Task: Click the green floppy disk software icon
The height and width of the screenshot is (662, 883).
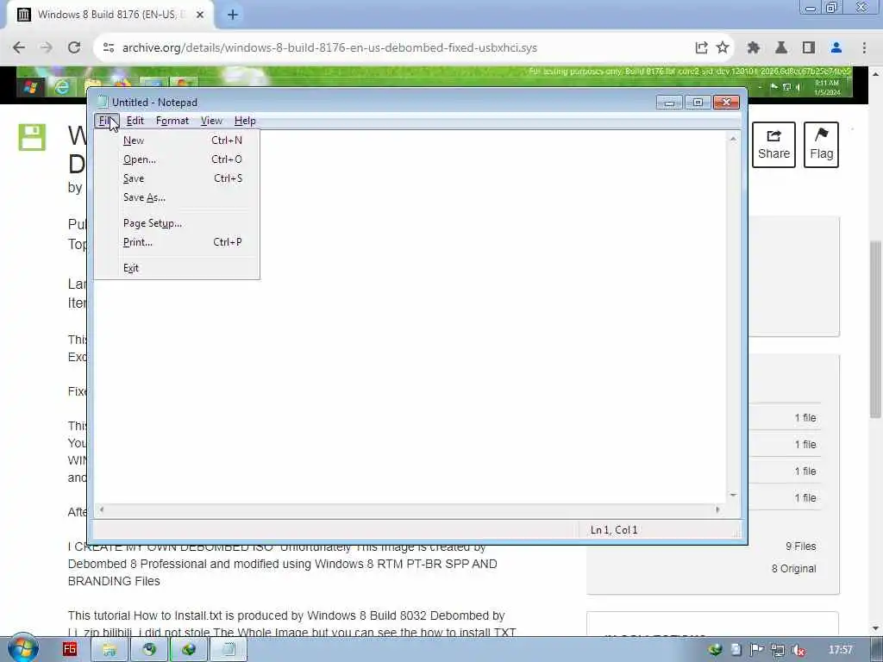Action: [32, 137]
